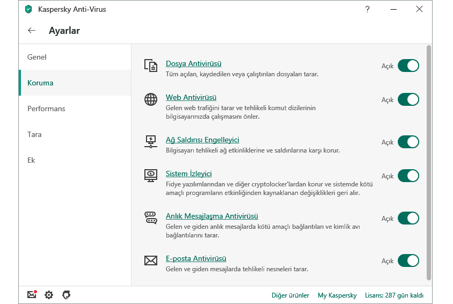Open settings gear icon in bottom bar

(x=49, y=295)
